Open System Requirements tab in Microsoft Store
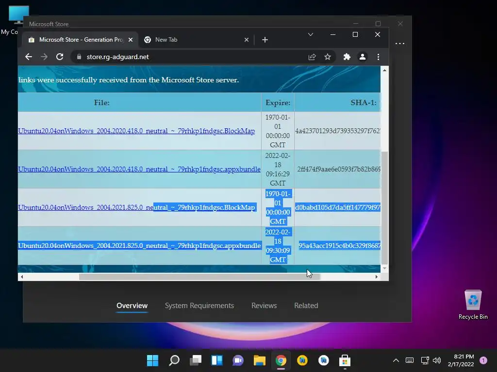The image size is (497, 372). (199, 306)
